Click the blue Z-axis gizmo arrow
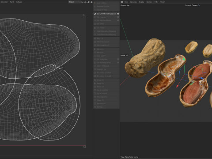Image resolution: width=212 pixels, height=159 pixels. pos(202,78)
